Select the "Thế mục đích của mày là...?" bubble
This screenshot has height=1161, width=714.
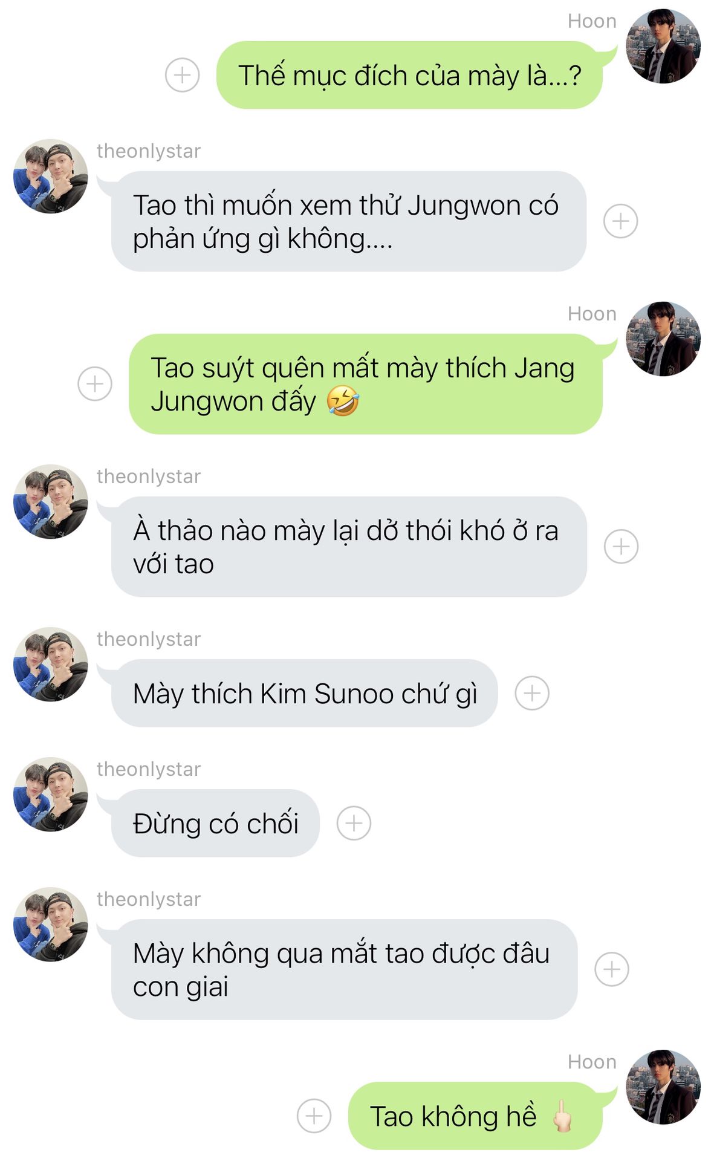[x=409, y=75]
